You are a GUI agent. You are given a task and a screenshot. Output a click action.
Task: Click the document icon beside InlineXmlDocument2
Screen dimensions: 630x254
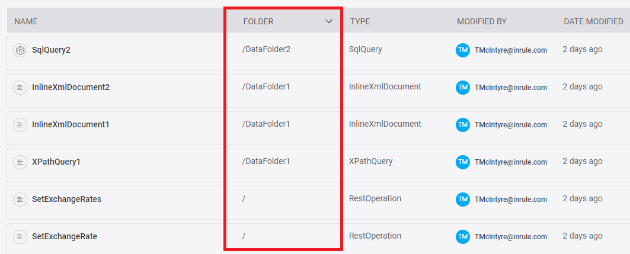[x=20, y=88]
